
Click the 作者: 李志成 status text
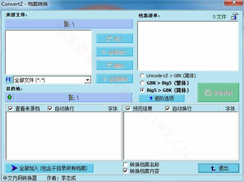(x=61, y=178)
